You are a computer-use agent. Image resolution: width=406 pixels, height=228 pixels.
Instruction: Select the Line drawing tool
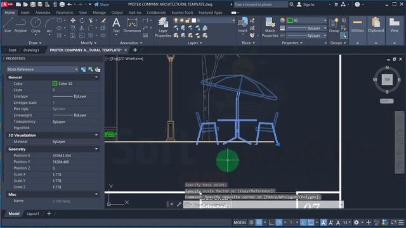(x=8, y=25)
